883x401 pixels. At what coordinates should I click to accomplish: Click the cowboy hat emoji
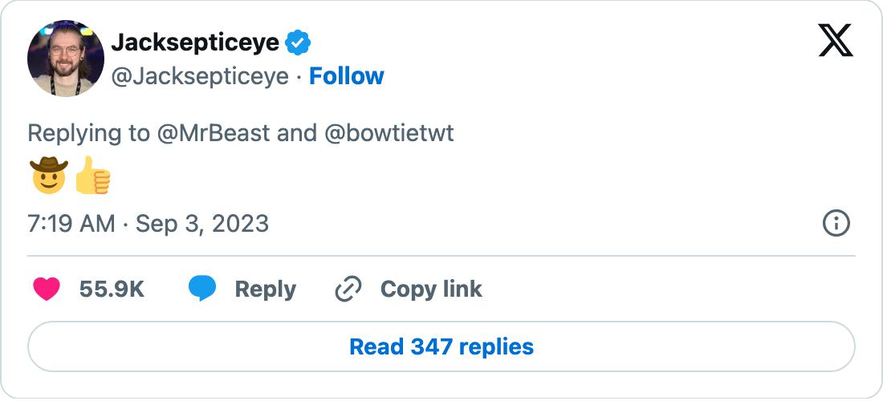pos(49,176)
